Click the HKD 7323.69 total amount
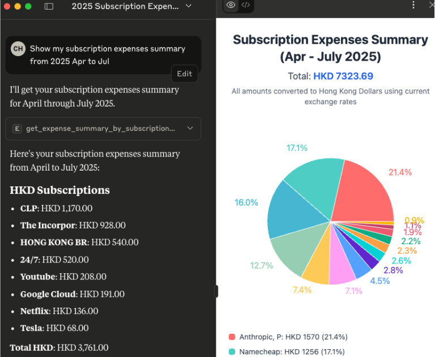435x357 pixels. [x=343, y=76]
